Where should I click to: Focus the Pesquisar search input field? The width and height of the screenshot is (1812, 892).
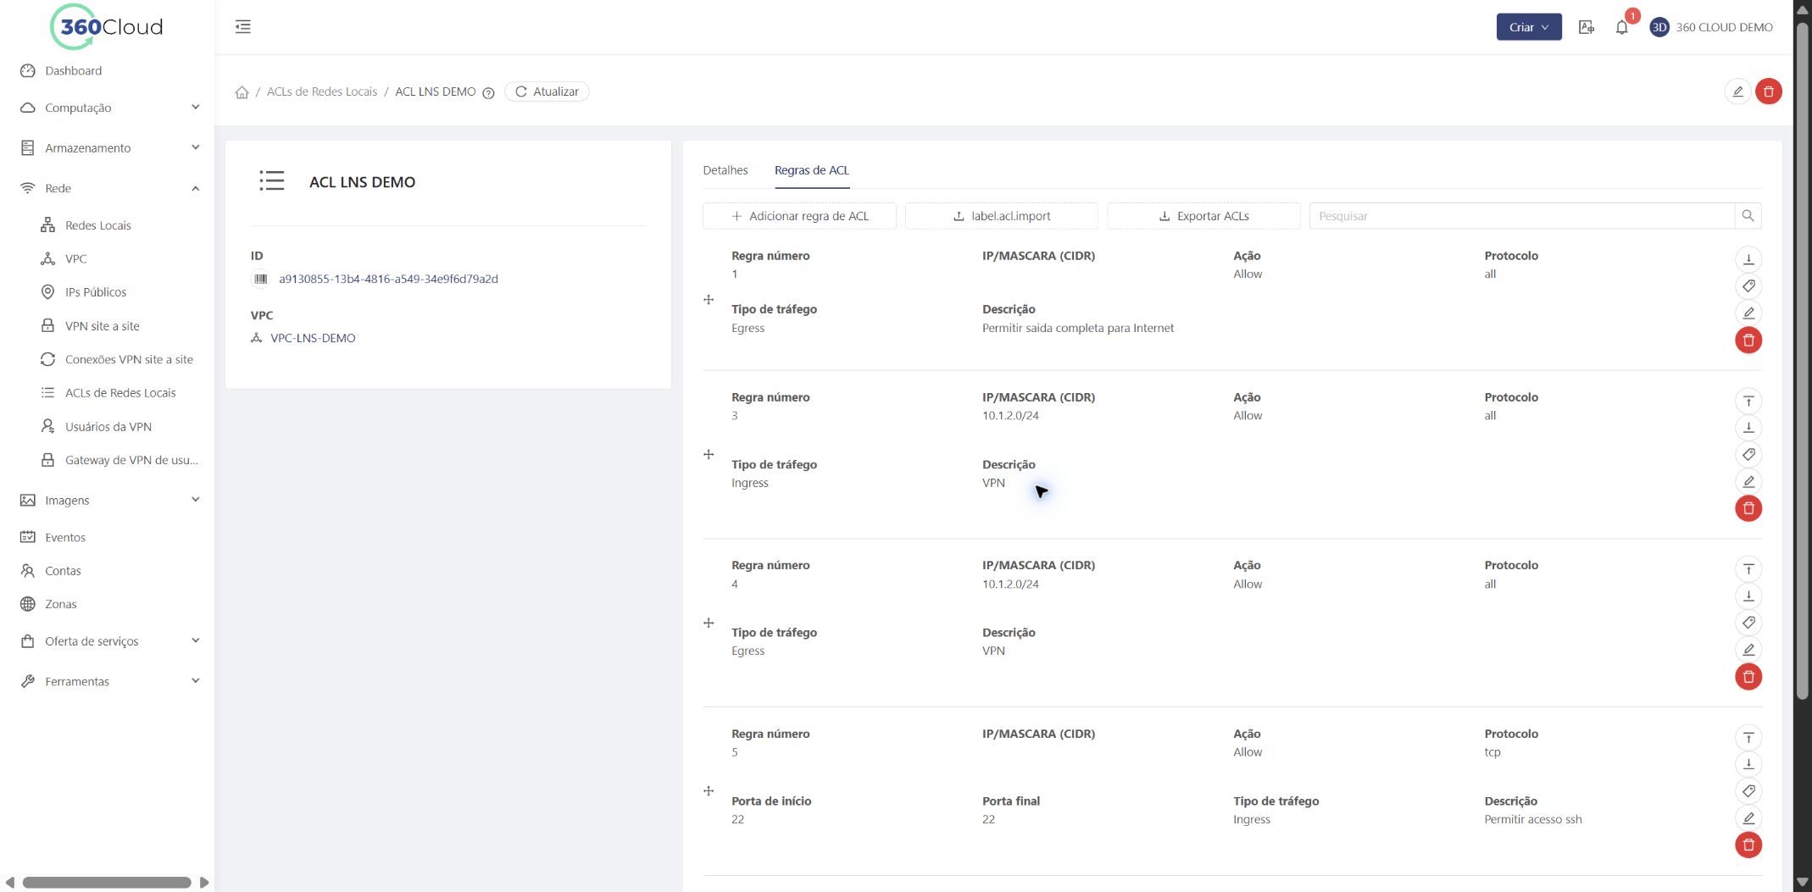pos(1521,216)
